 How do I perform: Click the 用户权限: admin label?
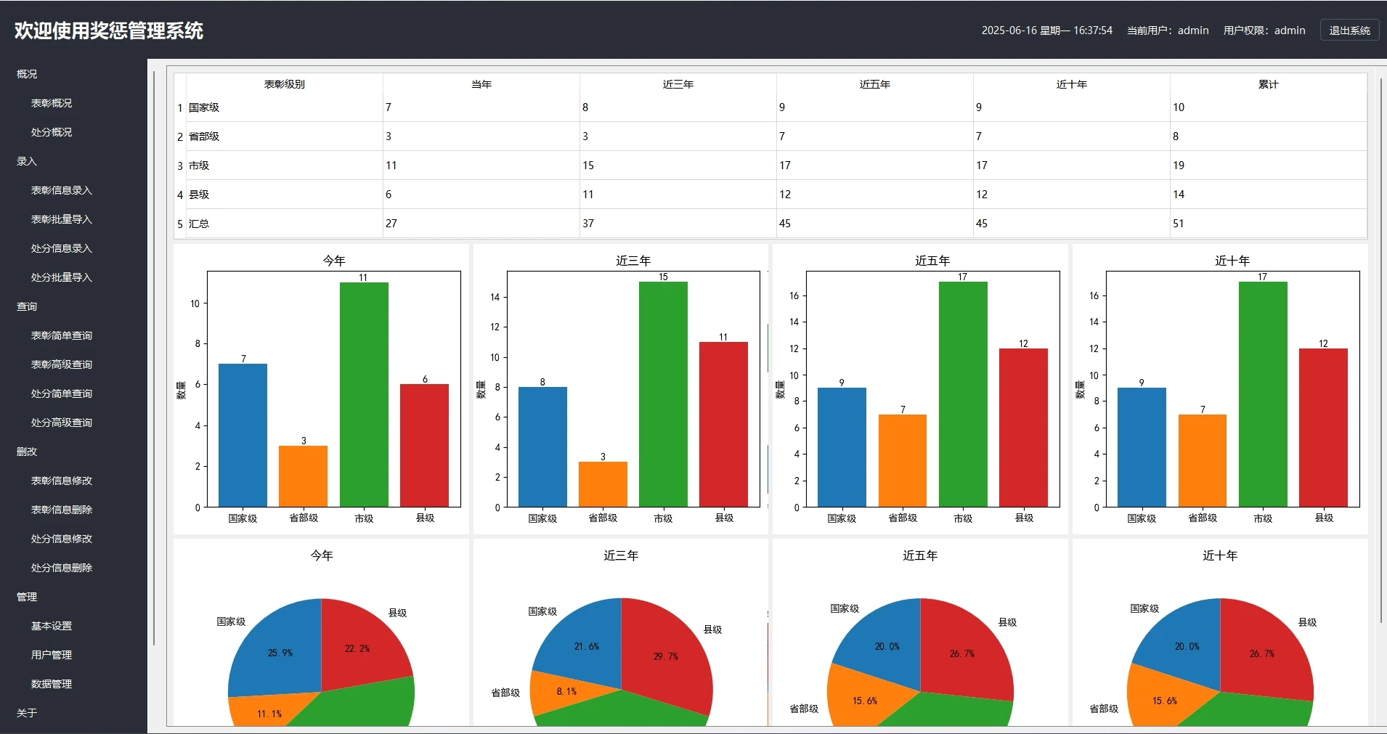[x=1264, y=30]
